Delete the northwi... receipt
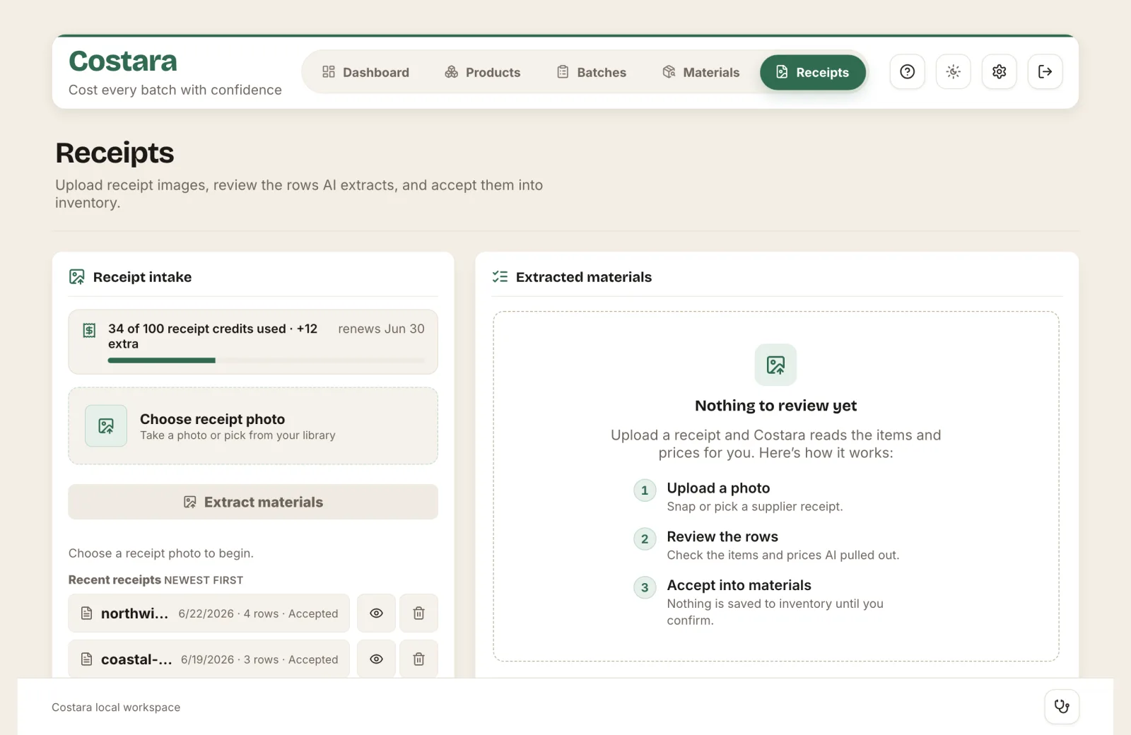This screenshot has width=1131, height=735. click(418, 613)
